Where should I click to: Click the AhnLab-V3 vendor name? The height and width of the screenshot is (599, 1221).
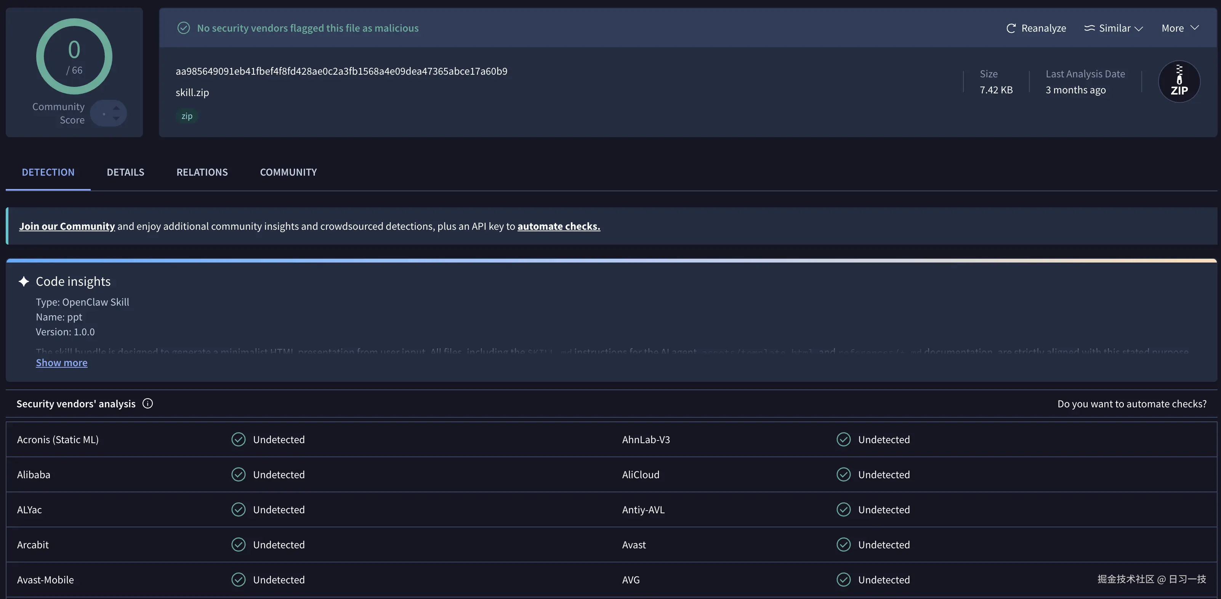(x=646, y=439)
